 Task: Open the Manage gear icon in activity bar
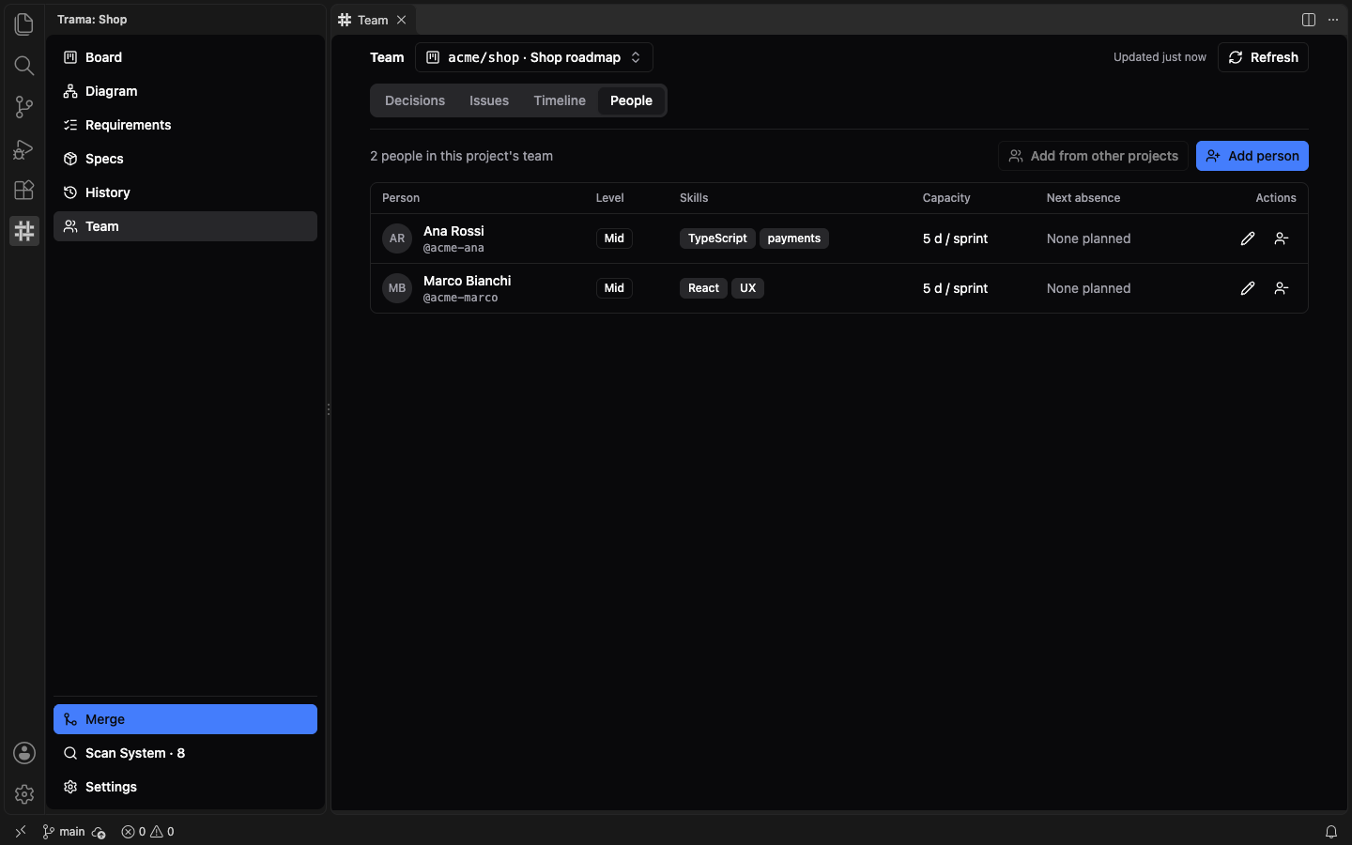pos(24,794)
